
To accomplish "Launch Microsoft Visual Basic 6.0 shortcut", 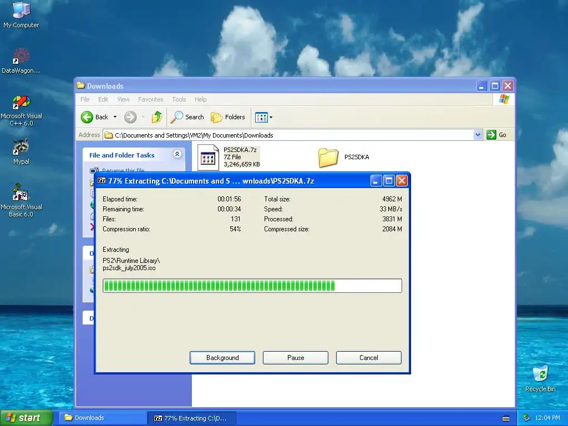I will point(21,200).
